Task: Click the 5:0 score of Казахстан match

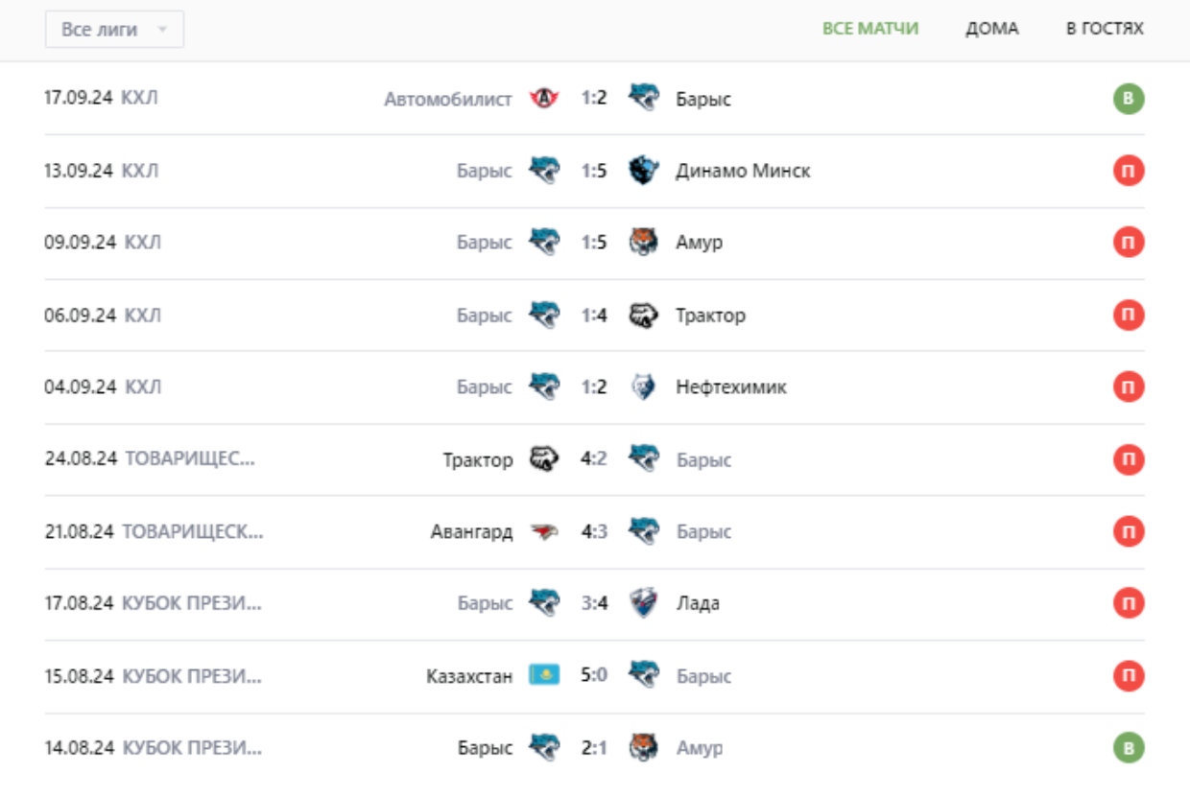Action: tap(594, 676)
